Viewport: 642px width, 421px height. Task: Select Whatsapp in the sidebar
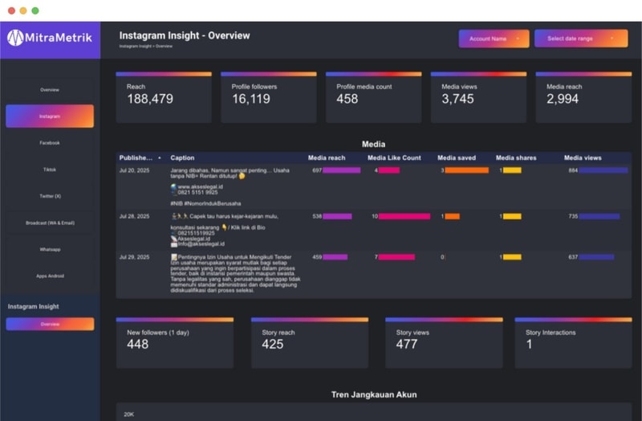coord(50,249)
